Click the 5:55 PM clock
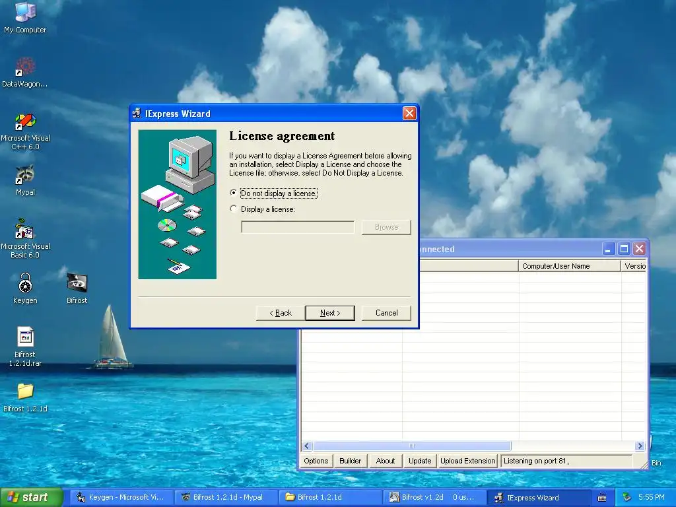Image resolution: width=676 pixels, height=507 pixels. pos(652,497)
